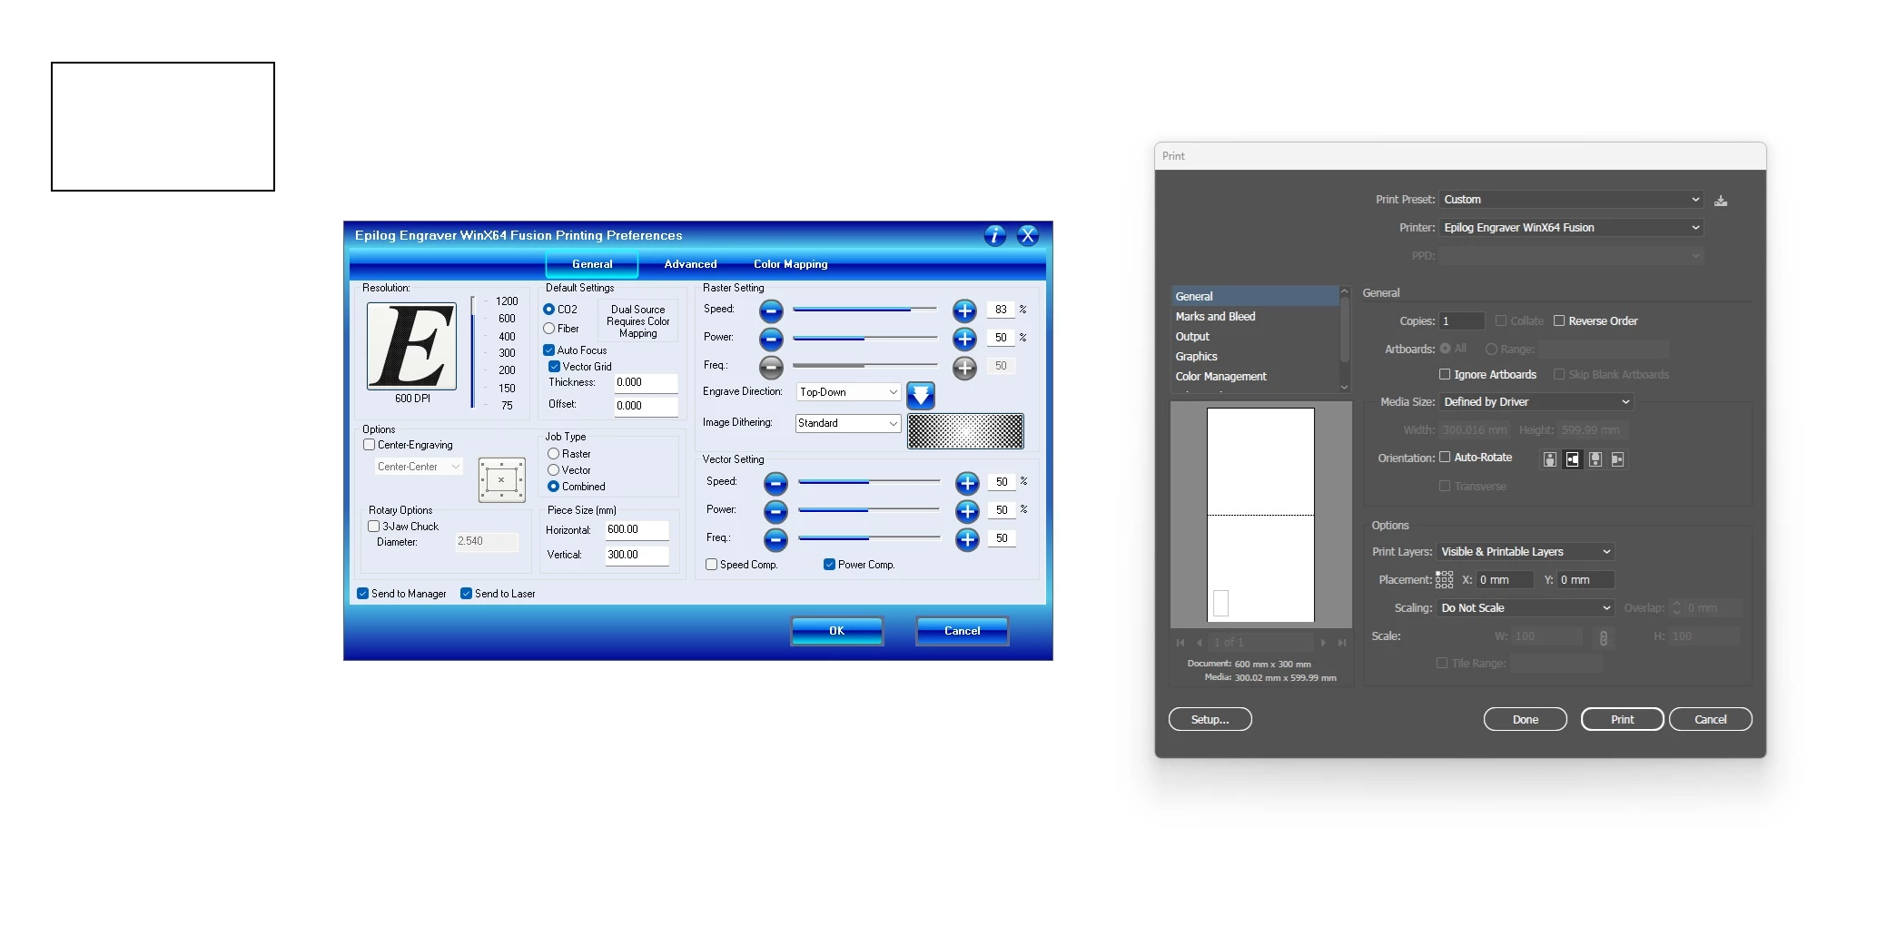Click the Print button
This screenshot has height=946, width=1896.
(x=1623, y=720)
